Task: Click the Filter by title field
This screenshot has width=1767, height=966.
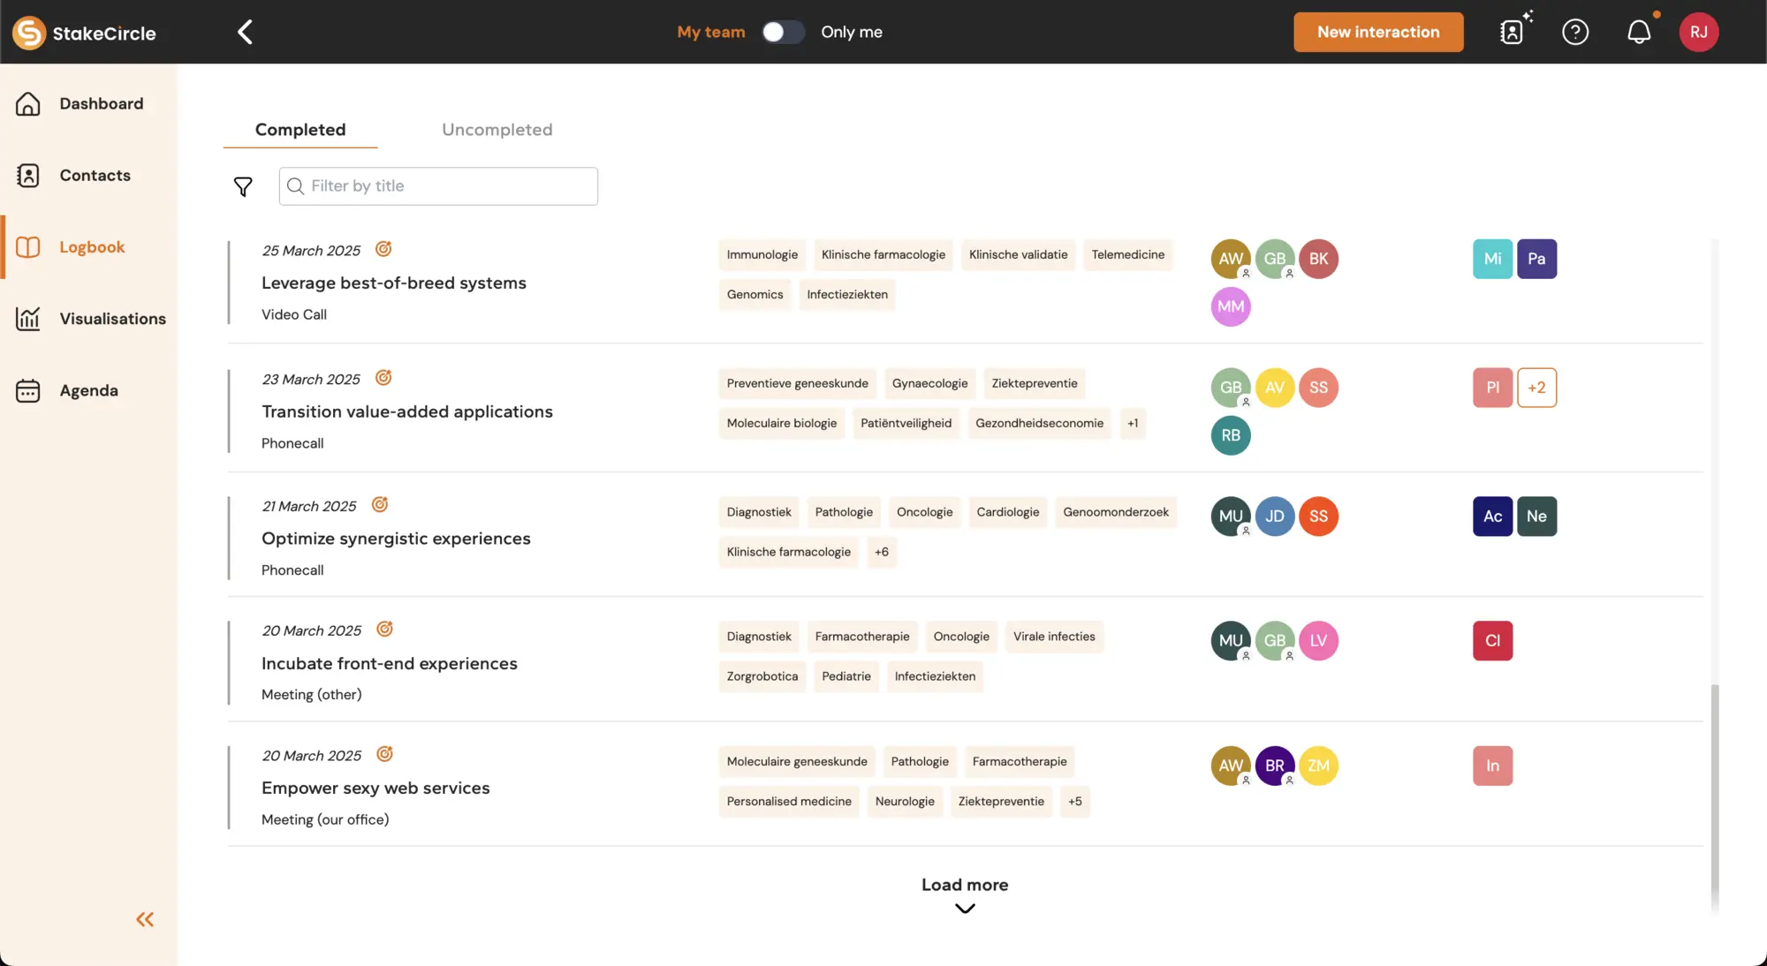Action: pyautogui.click(x=438, y=186)
